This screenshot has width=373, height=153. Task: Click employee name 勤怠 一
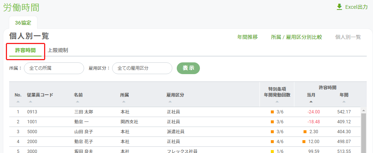pos(81,122)
